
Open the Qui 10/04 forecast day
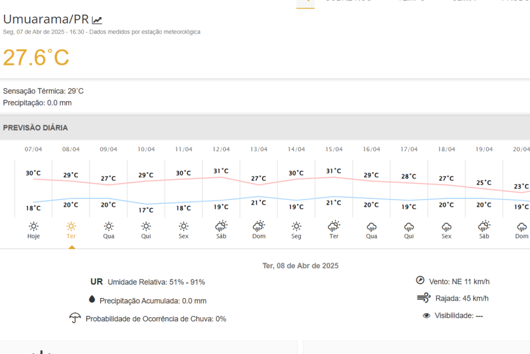[x=146, y=236]
